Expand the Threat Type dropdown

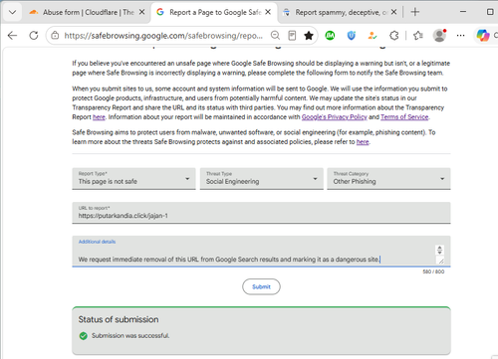(x=262, y=179)
